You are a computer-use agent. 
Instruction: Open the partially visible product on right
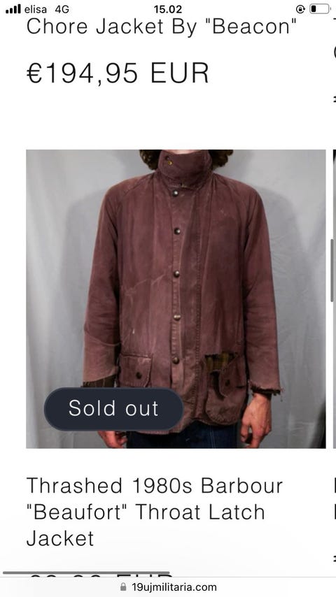(335, 299)
